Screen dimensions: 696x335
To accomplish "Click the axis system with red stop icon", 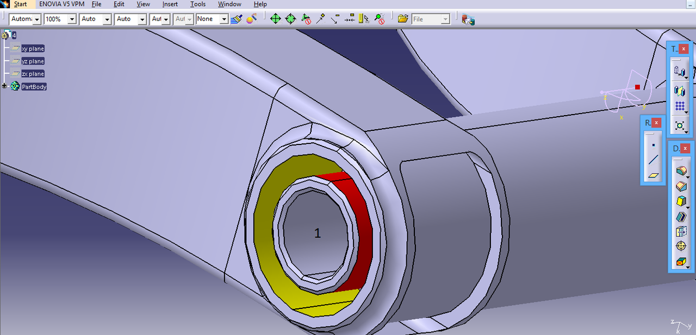I will [306, 19].
